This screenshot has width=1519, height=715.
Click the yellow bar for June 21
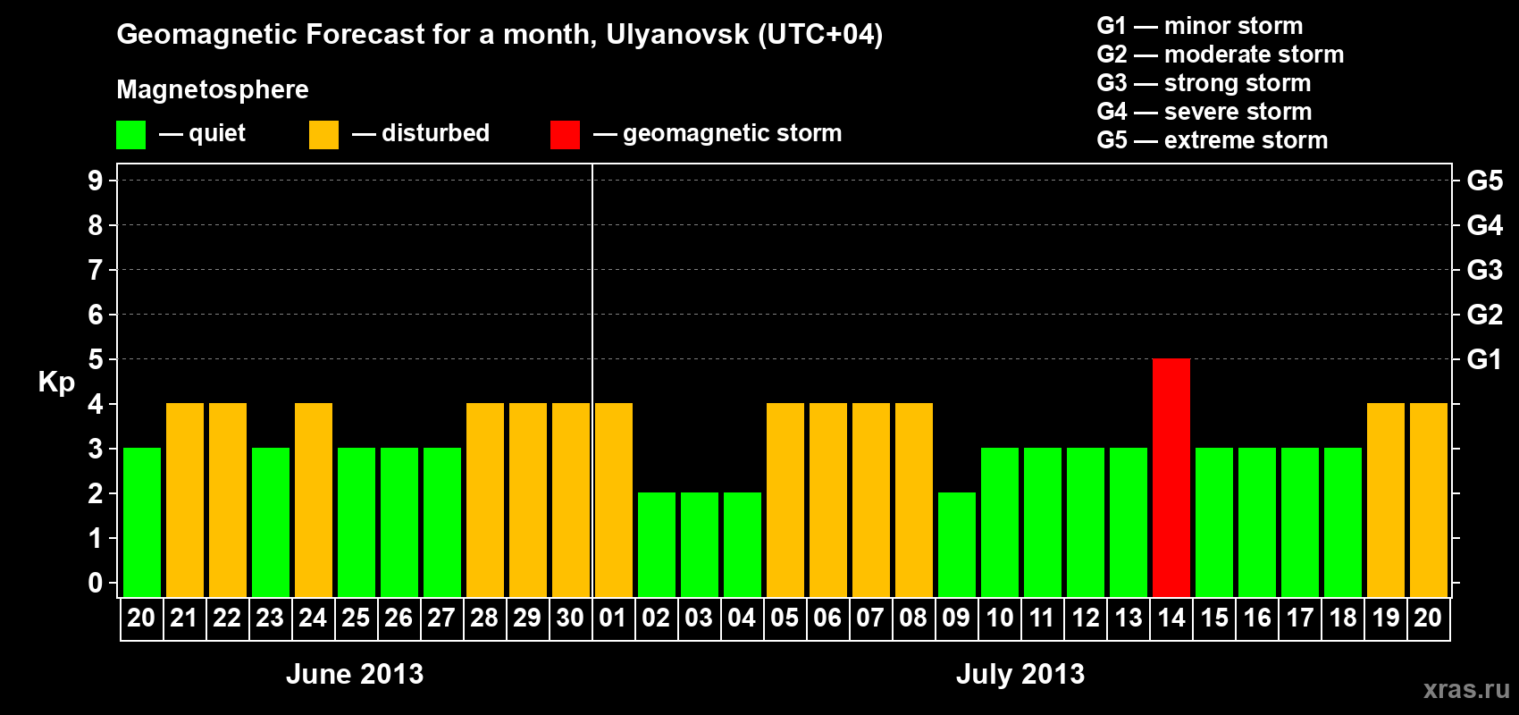[x=185, y=500]
